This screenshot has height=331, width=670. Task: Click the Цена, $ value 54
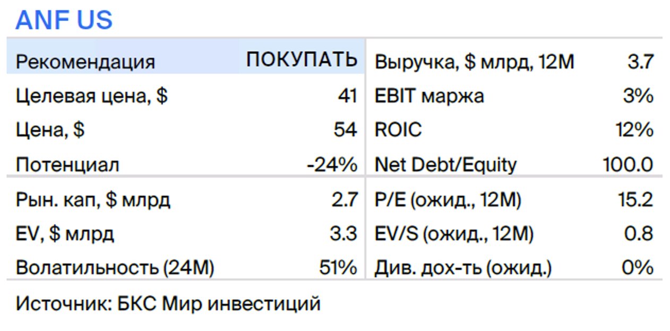(x=346, y=129)
